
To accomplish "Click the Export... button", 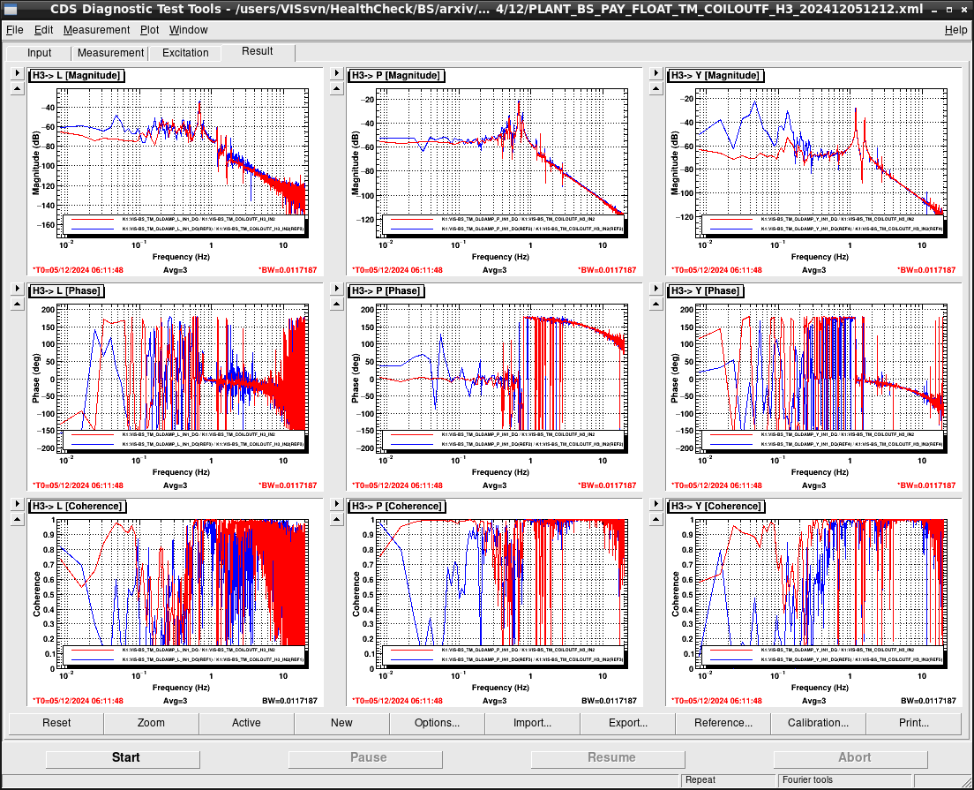I will (x=627, y=723).
